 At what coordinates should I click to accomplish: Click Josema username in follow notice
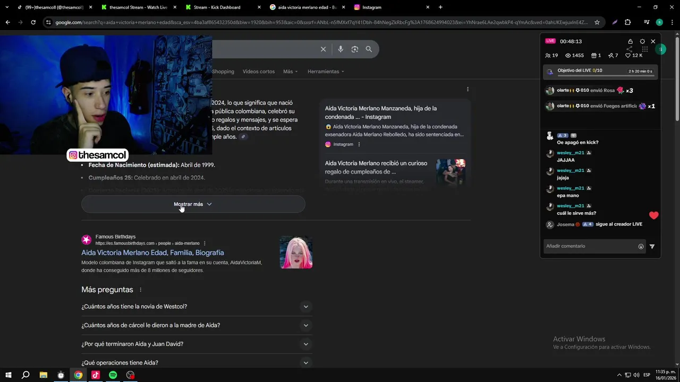point(565,224)
